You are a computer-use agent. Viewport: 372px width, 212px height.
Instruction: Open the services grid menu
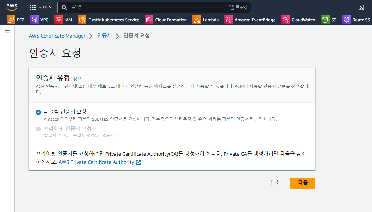[x=33, y=7]
